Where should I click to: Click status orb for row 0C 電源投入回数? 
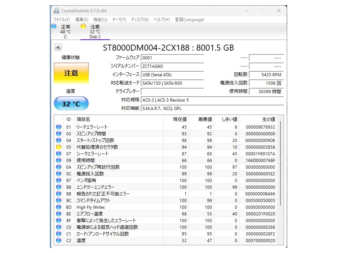pos(59,174)
